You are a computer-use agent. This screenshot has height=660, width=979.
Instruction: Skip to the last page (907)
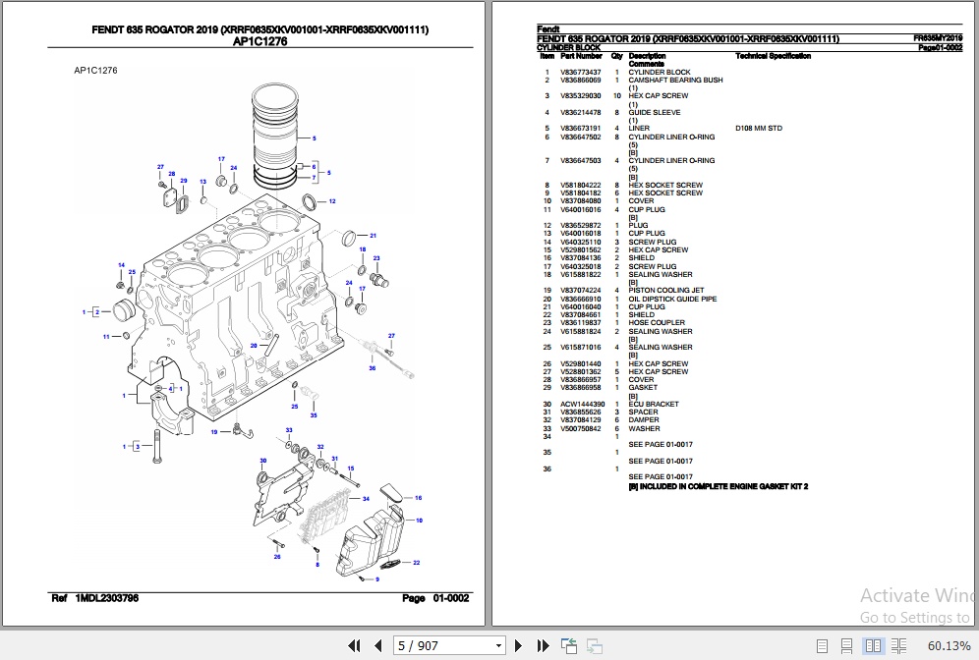pos(542,645)
